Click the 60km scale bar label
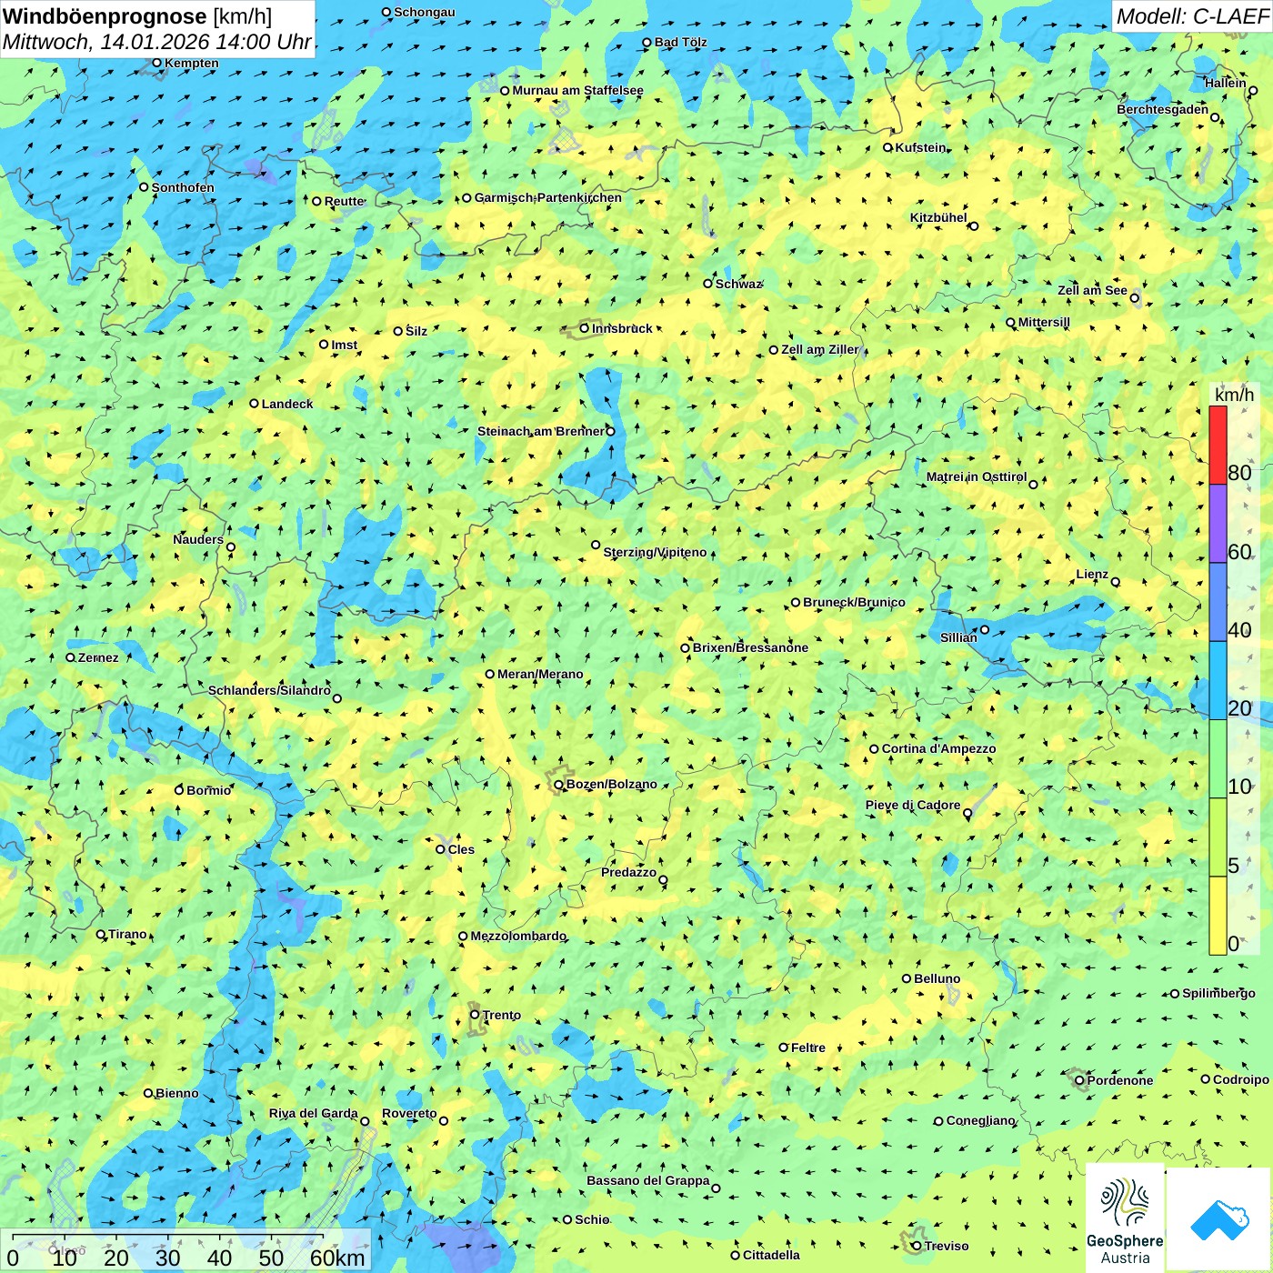This screenshot has width=1273, height=1273. pyautogui.click(x=337, y=1258)
